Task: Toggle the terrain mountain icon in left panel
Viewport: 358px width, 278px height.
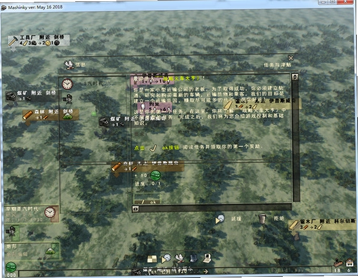Action: [51, 251]
